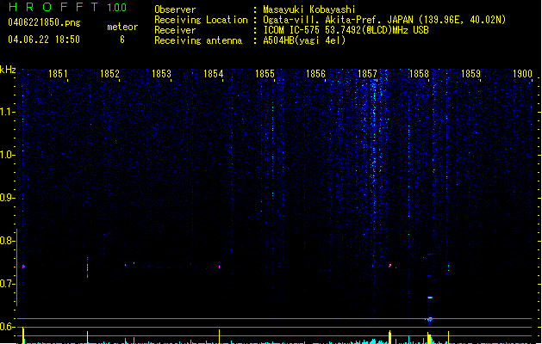Select the filename 0406221850.png
Image resolution: width=542 pixels, height=344 pixels.
coord(44,22)
